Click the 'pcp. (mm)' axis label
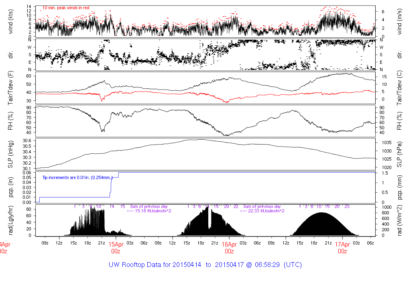This screenshot has height=281, width=411. pyautogui.click(x=399, y=187)
